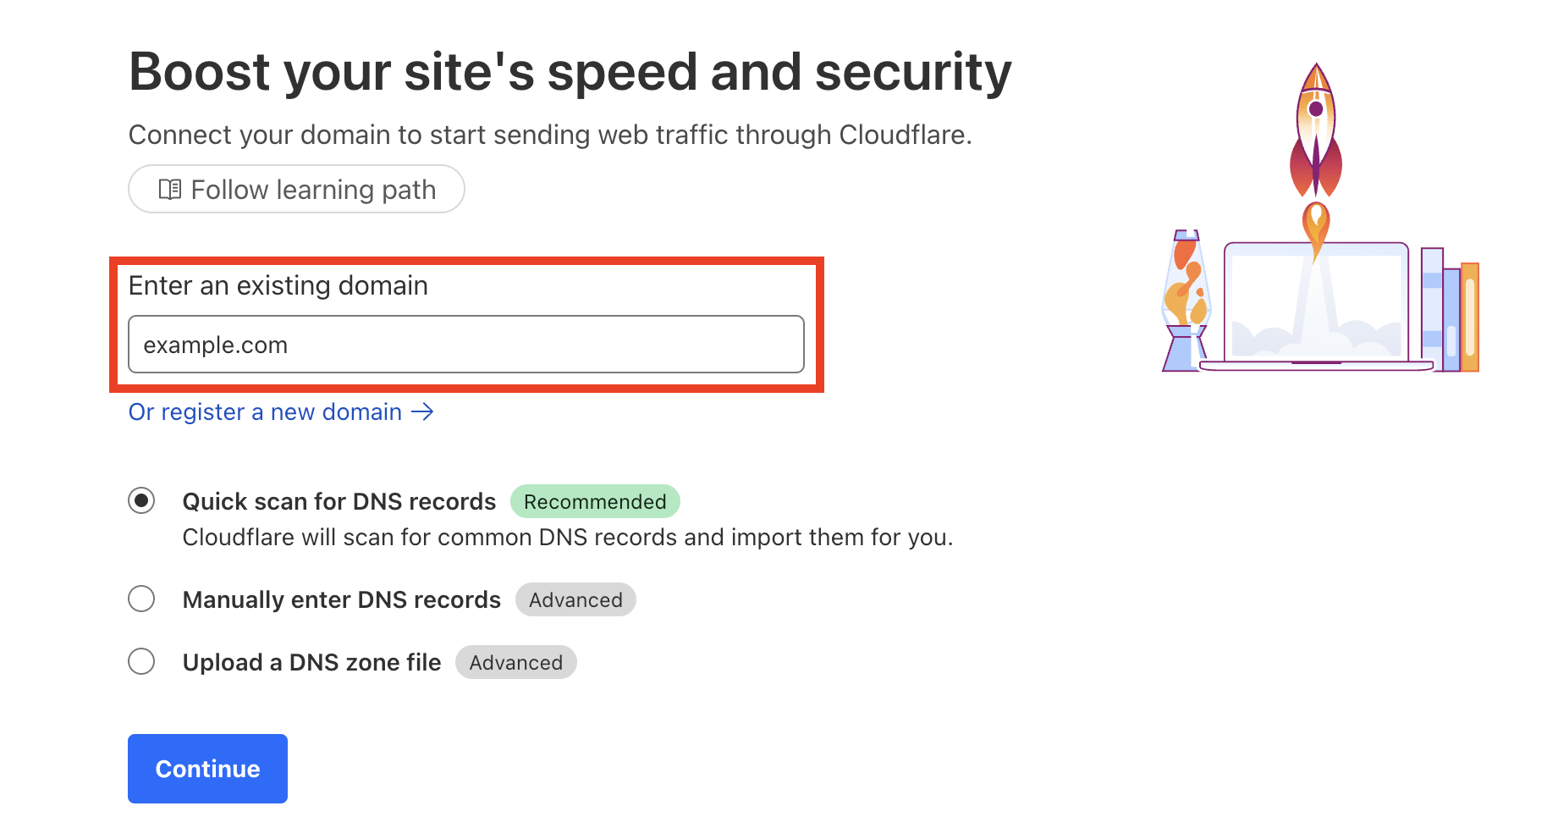Click the book icon in Follow learning path
This screenshot has height=828, width=1547.
point(170,189)
